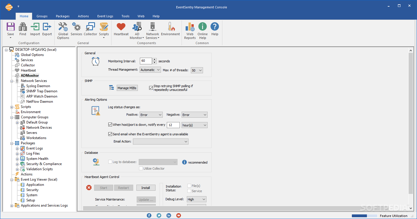
Task: Click the EventSentry application logo
Action: [x=9, y=7]
